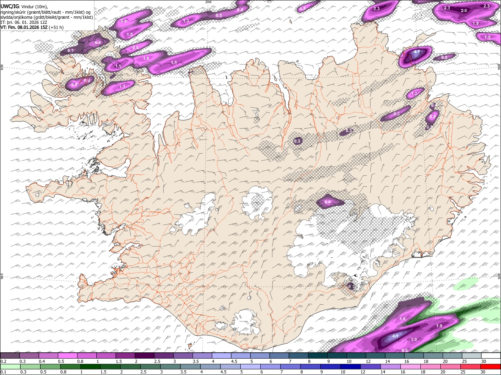Click the 4.7 precipitation value on the map
Viewport: 501px width, 375px height.
click(x=417, y=52)
